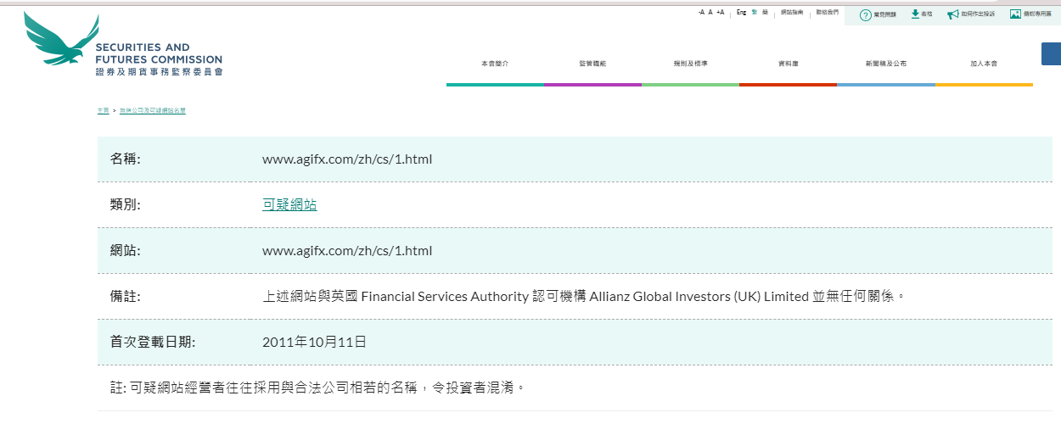
Task: Open the 傳媒專用區 picture icon
Action: pos(1015,14)
